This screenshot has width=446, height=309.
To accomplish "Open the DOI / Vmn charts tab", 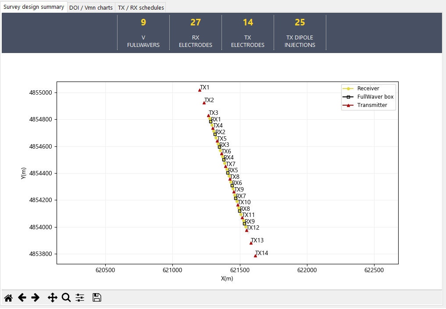I will click(91, 8).
